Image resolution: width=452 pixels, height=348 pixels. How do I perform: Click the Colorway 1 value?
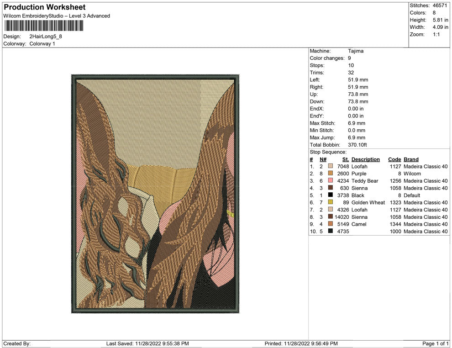click(42, 44)
